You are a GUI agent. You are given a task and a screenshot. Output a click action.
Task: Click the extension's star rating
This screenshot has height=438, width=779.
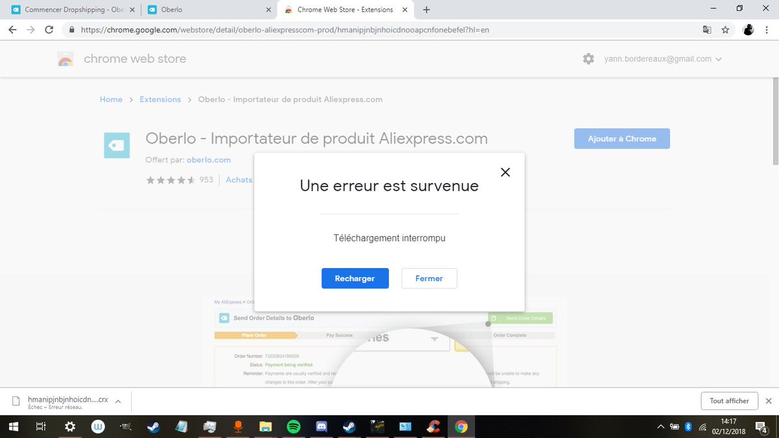click(171, 180)
